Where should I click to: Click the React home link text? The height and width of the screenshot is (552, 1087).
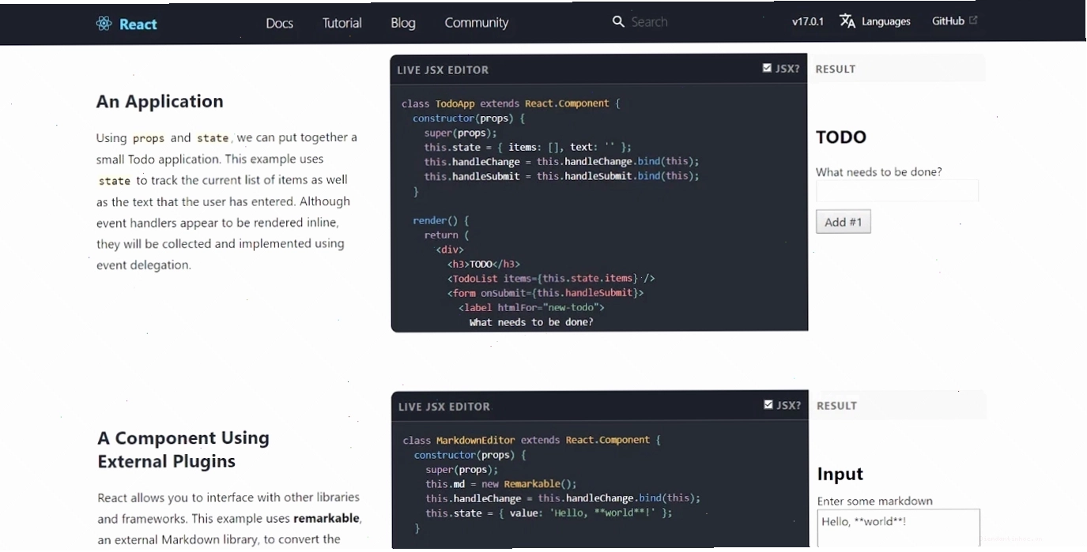click(138, 24)
